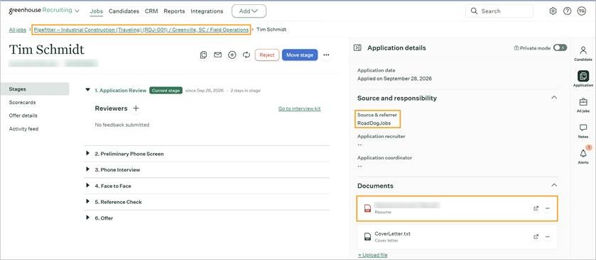Image resolution: width=596 pixels, height=260 pixels.
Task: Open the Pipefitter job breadcrumb link
Action: pos(141,30)
